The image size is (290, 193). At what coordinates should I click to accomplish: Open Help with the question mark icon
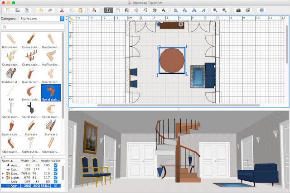click(261, 10)
